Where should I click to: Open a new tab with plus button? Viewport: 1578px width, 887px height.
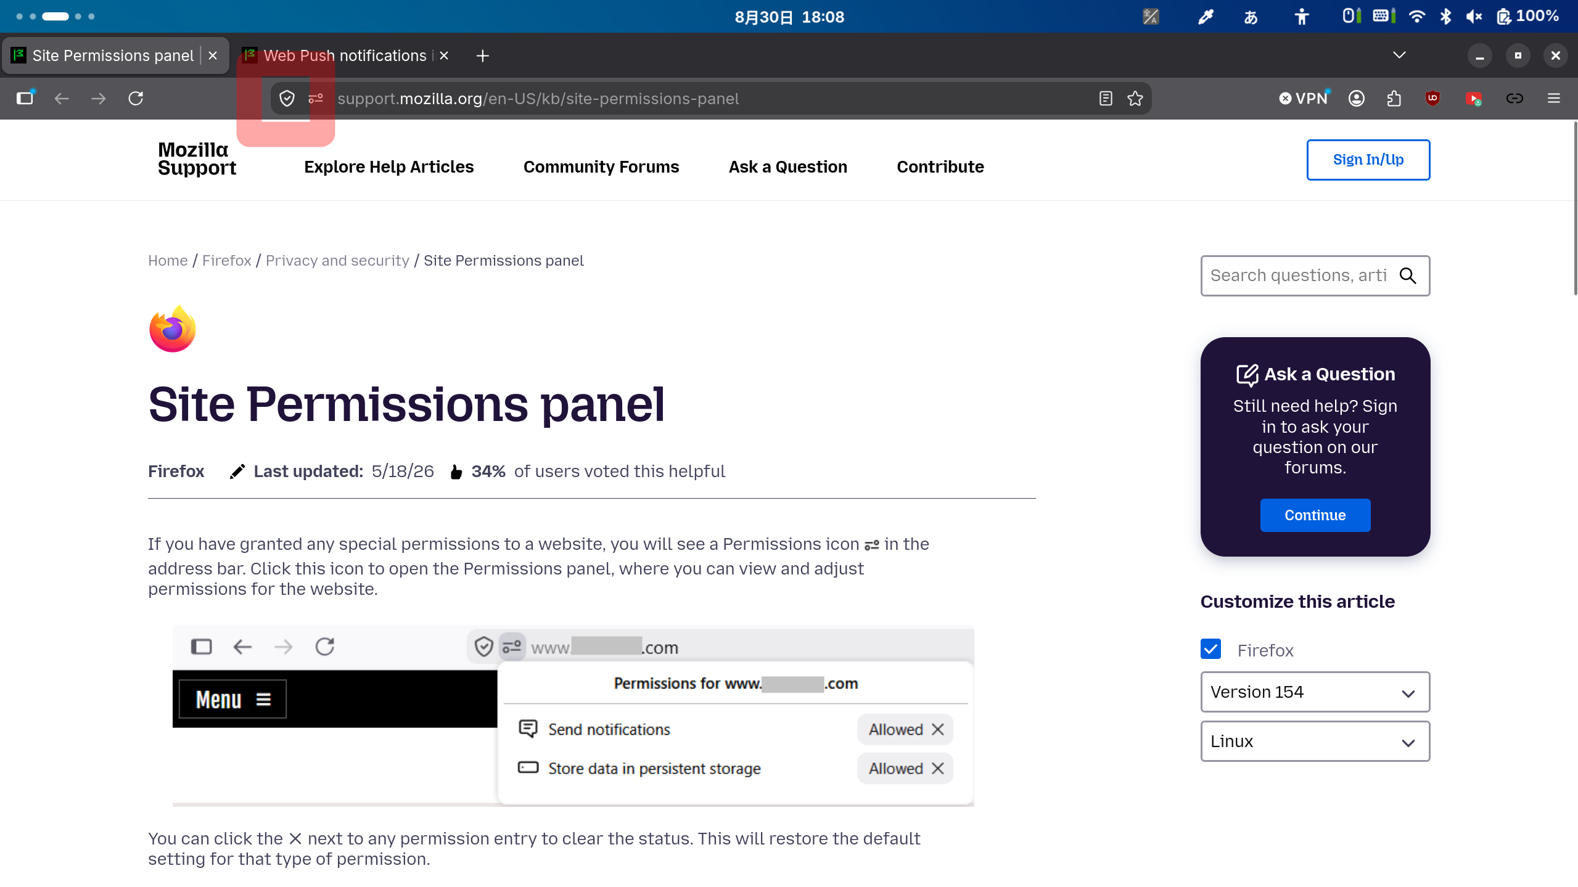click(483, 56)
